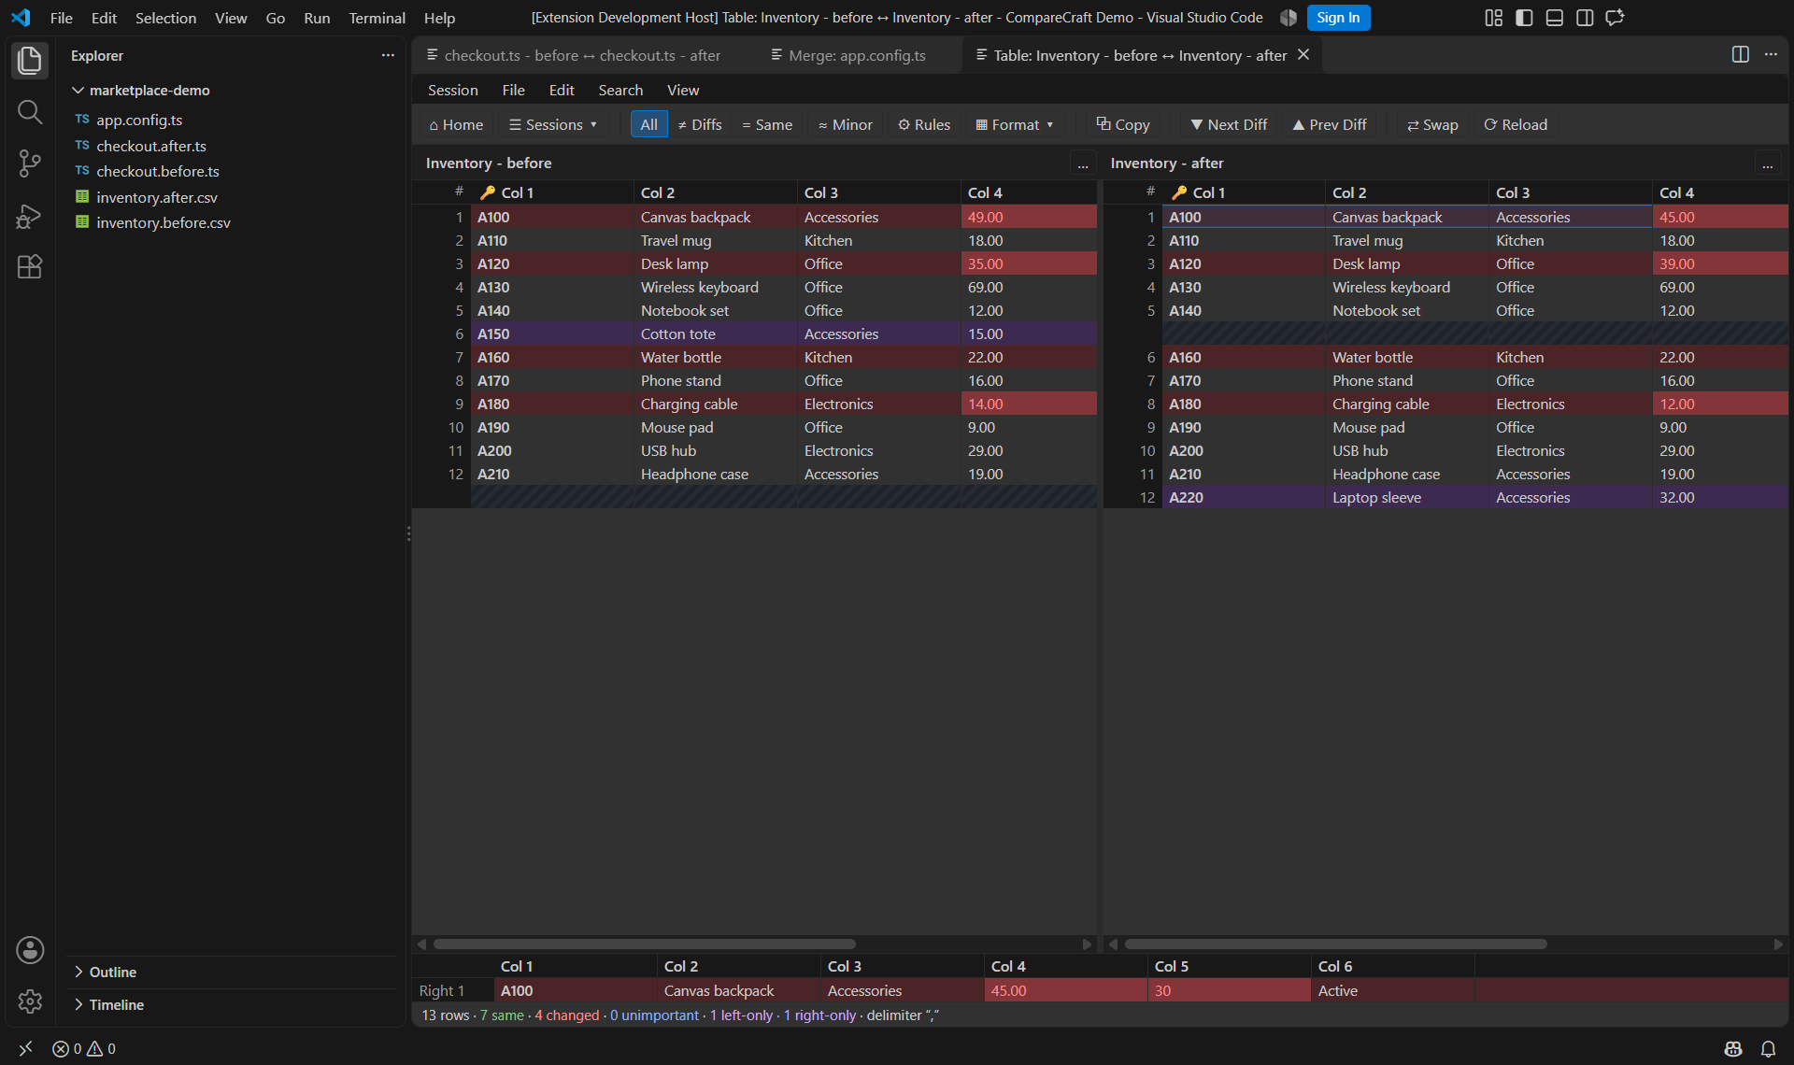
Task: Click the Sign In button
Action: pyautogui.click(x=1338, y=18)
